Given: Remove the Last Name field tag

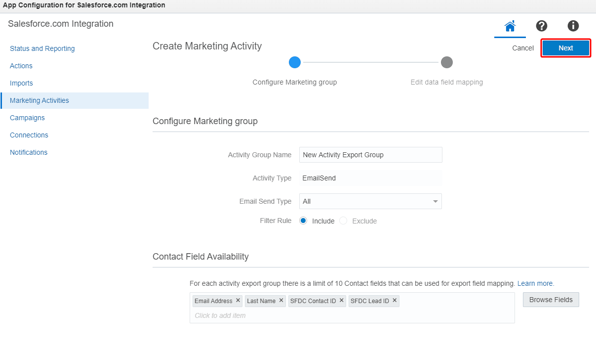Looking at the screenshot, I should [281, 300].
